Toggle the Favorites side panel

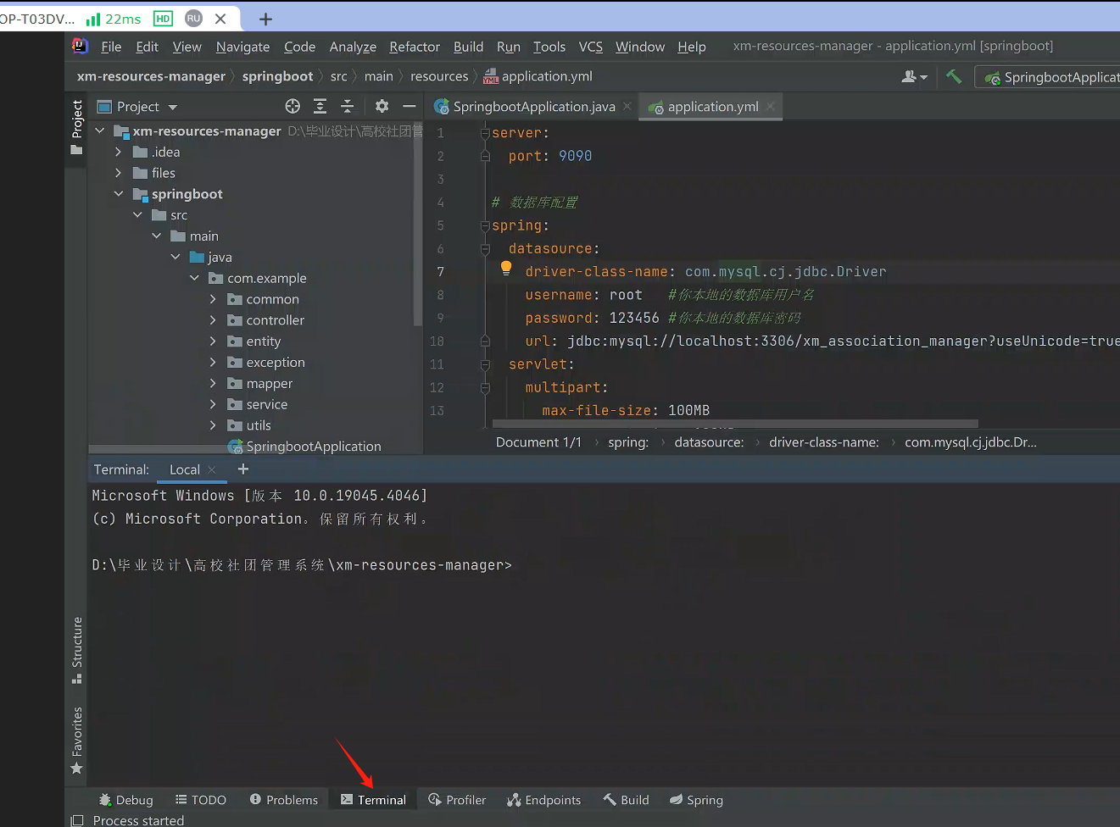coord(77,741)
